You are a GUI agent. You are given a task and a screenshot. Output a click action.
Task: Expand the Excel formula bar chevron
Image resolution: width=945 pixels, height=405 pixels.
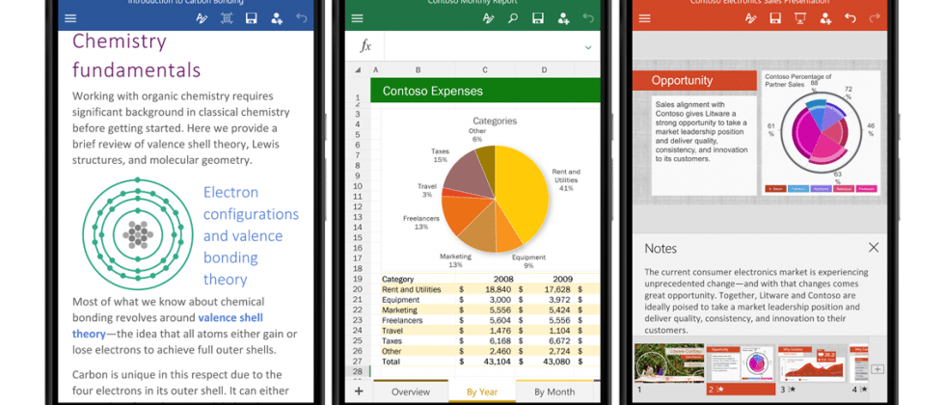click(x=588, y=47)
